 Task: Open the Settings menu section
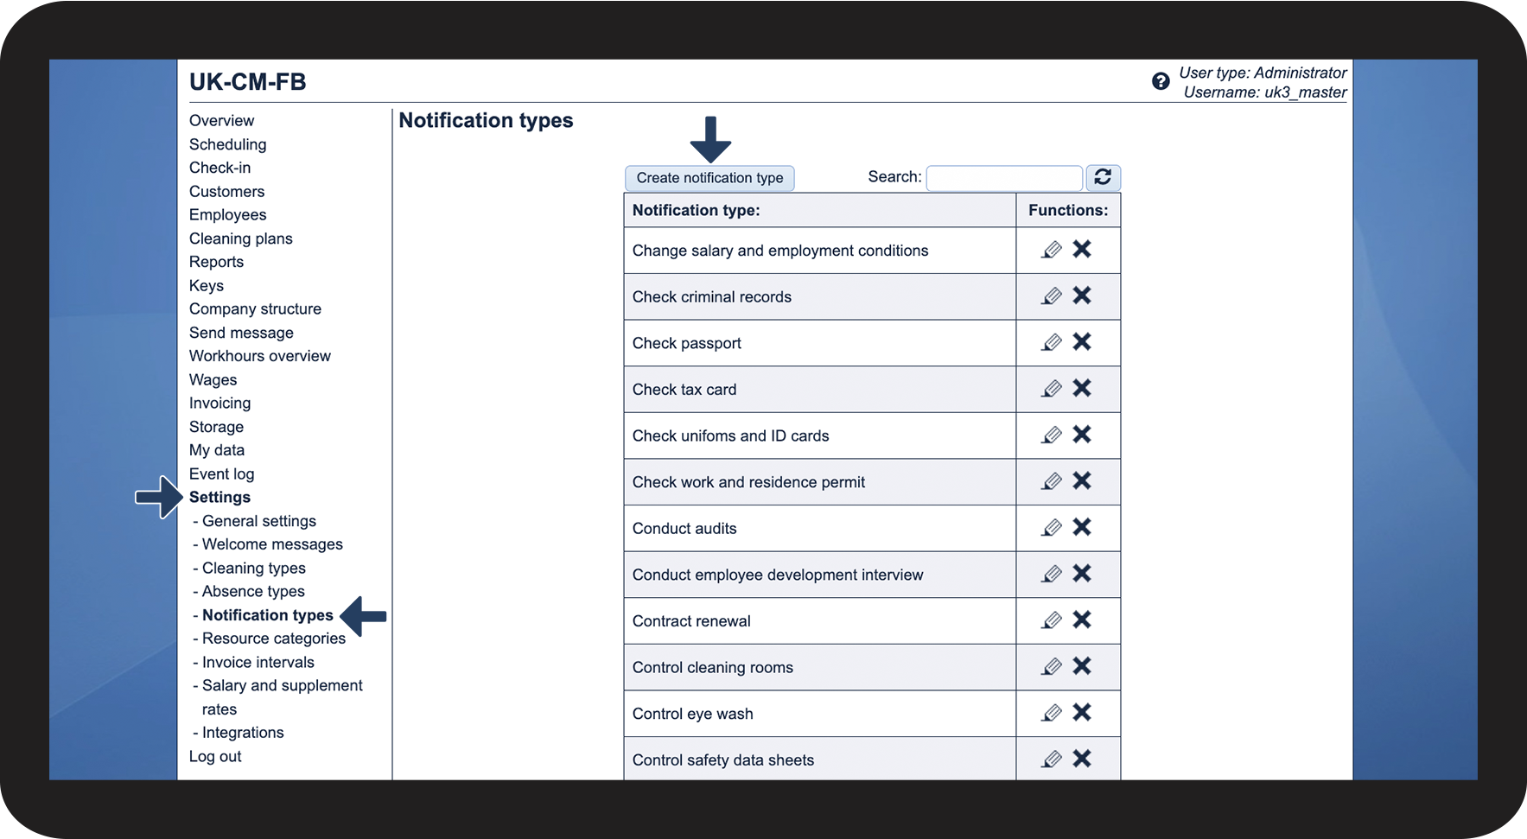(220, 498)
